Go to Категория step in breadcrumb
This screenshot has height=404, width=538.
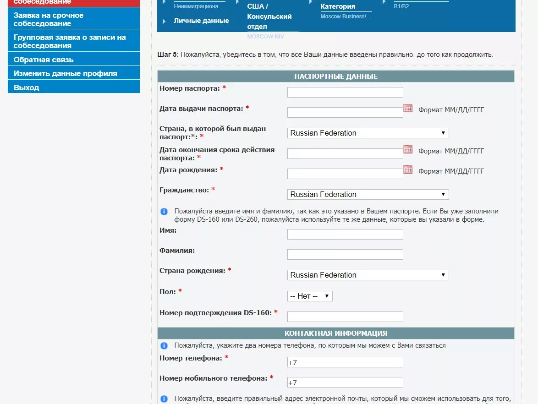click(338, 6)
